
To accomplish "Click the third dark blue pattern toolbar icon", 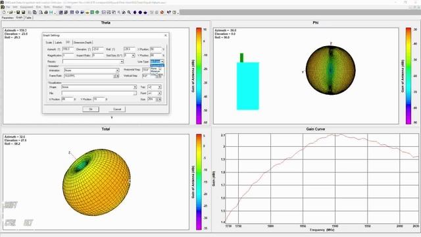I will coord(145,13).
